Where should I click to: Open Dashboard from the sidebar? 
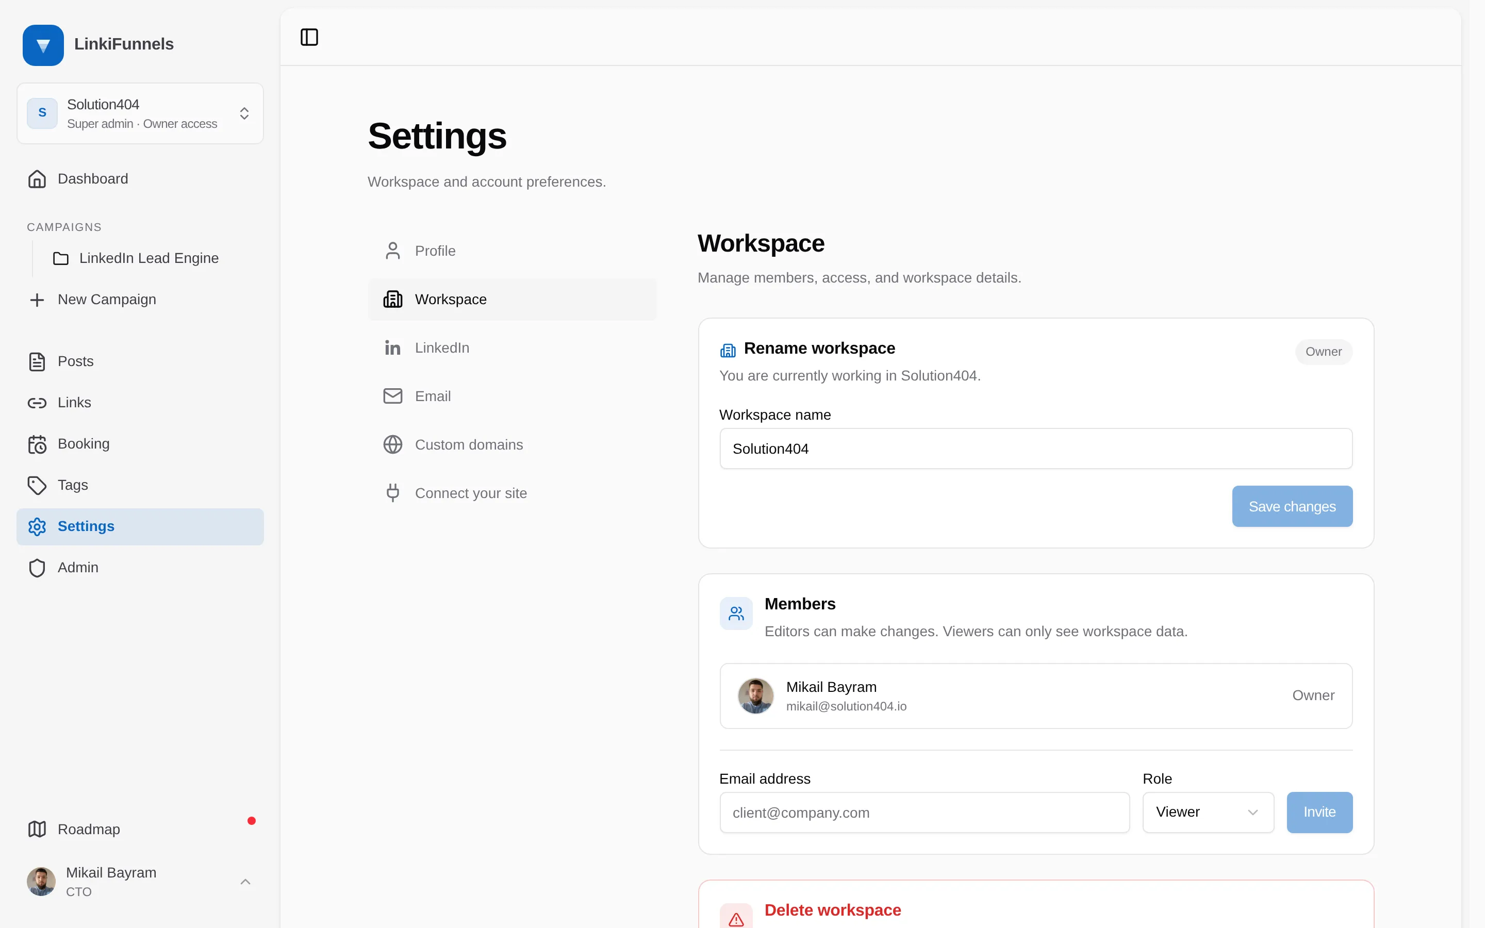click(x=140, y=178)
